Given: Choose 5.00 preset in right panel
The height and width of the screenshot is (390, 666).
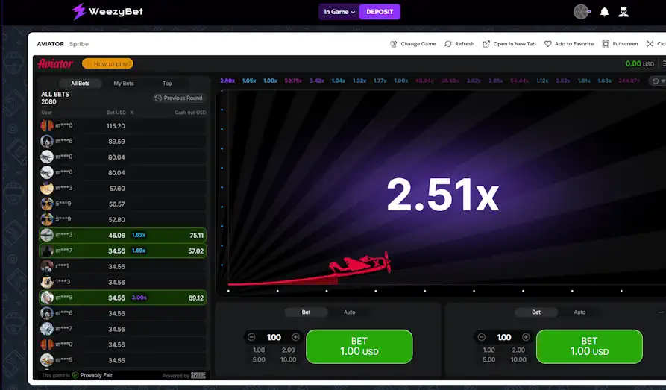Looking at the screenshot, I should [489, 359].
